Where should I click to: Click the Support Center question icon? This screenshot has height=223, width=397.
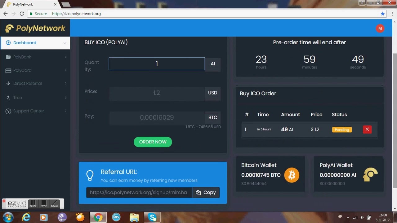click(x=8, y=111)
